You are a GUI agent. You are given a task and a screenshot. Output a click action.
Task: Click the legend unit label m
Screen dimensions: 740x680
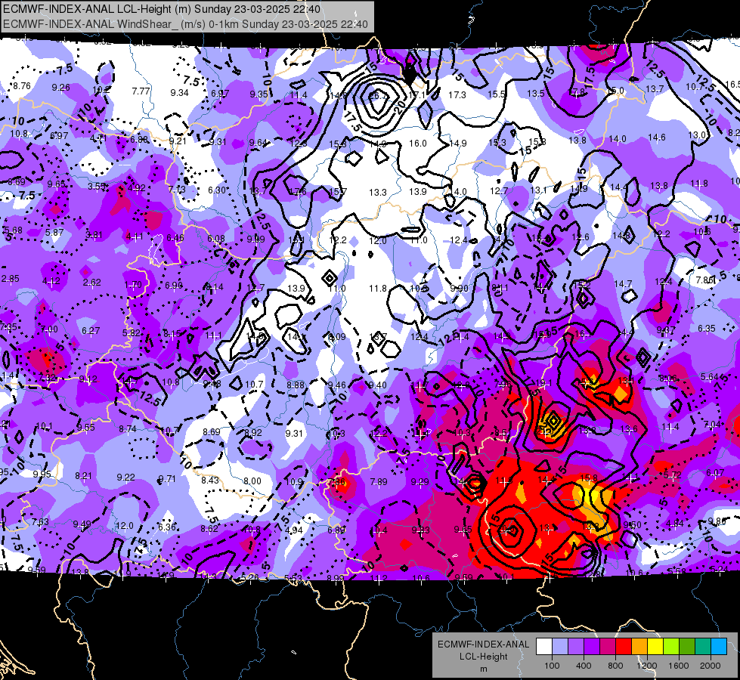pyautogui.click(x=483, y=669)
